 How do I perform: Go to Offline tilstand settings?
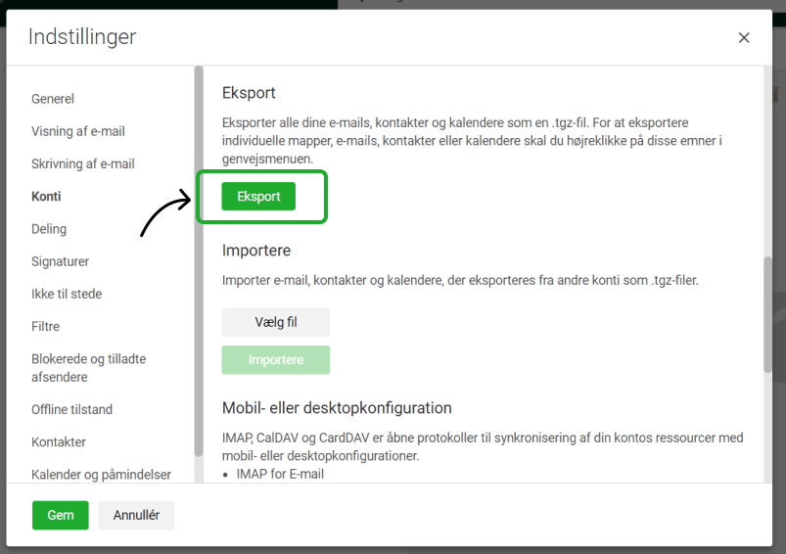click(71, 409)
